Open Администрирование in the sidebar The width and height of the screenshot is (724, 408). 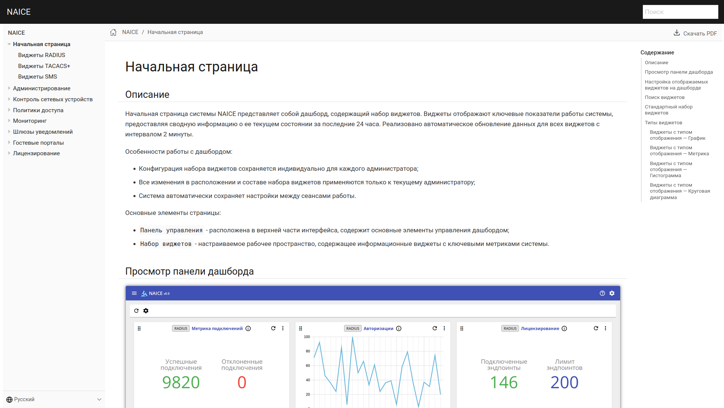pyautogui.click(x=42, y=88)
